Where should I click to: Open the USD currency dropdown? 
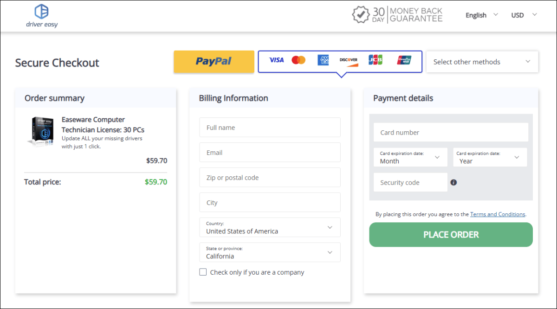(524, 15)
